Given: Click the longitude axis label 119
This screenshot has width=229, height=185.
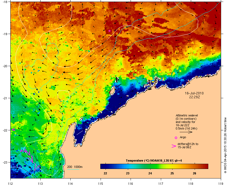Looking at the screenshot, I should (221, 183).
